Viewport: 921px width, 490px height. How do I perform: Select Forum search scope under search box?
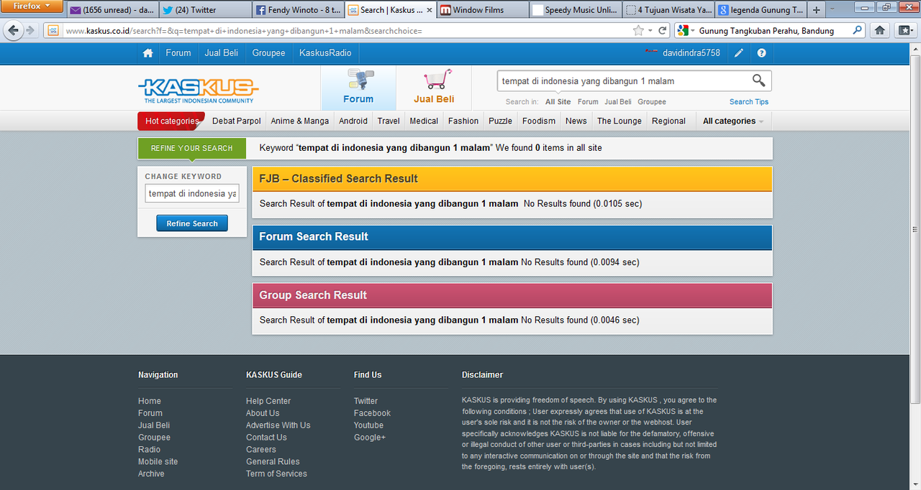click(x=588, y=102)
